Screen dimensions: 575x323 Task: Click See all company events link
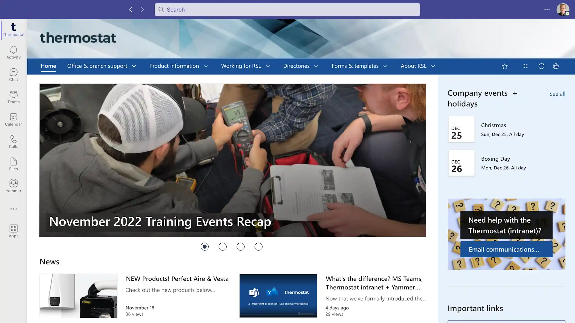[x=557, y=94]
